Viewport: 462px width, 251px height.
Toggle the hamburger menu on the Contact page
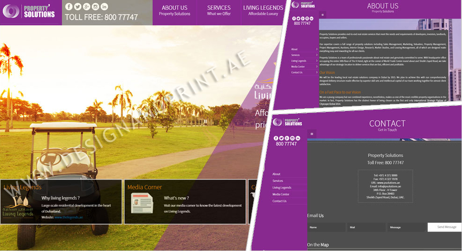point(311,134)
